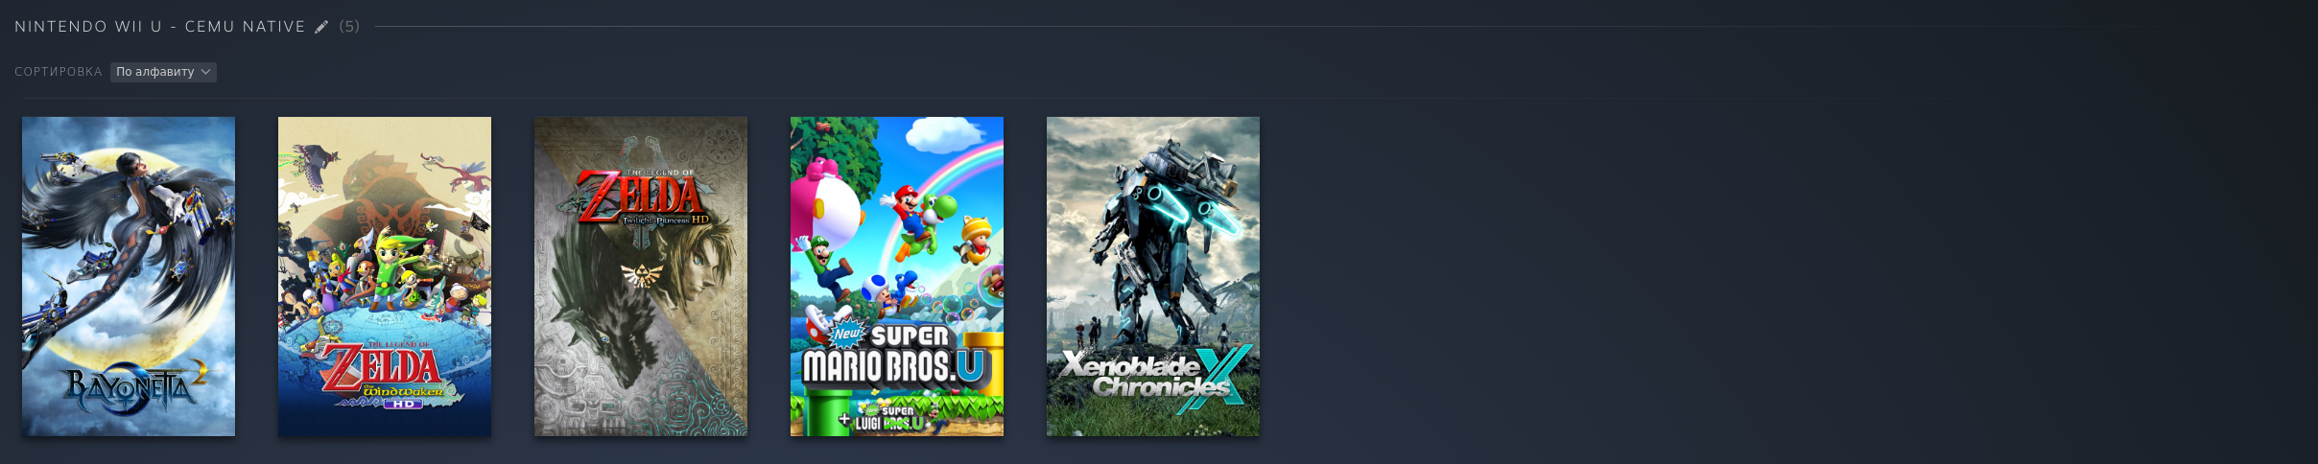Expand sorting via the dropdown chevron arrow
Image resolution: width=2318 pixels, height=464 pixels.
(205, 72)
